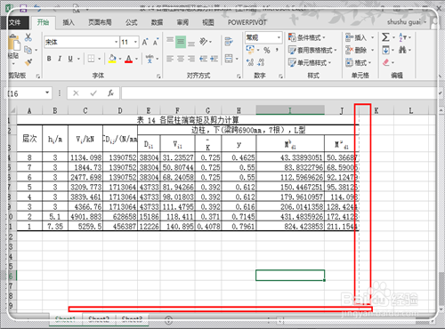Switch to the 页面布局 tab
This screenshot has height=329, width=445.
point(100,22)
